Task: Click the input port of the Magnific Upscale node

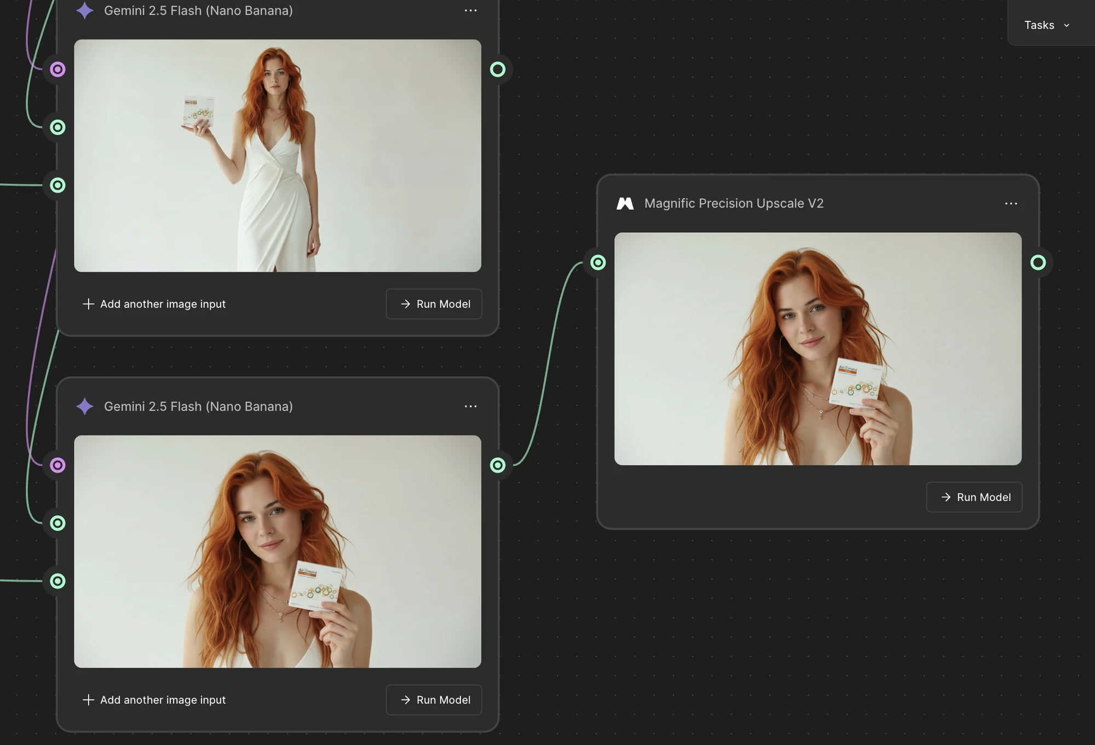Action: point(598,263)
